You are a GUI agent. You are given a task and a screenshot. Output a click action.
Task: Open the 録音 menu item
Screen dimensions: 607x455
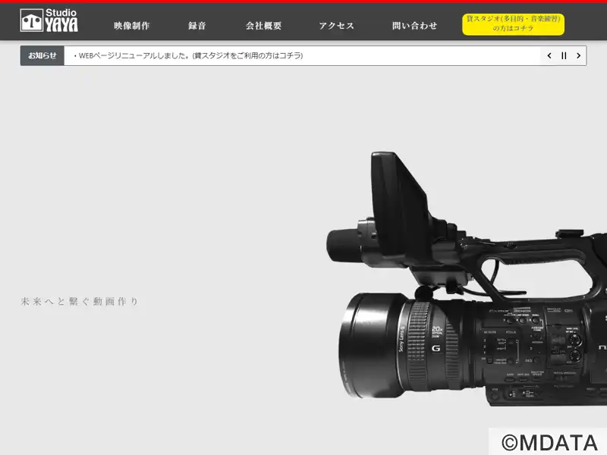(x=197, y=26)
